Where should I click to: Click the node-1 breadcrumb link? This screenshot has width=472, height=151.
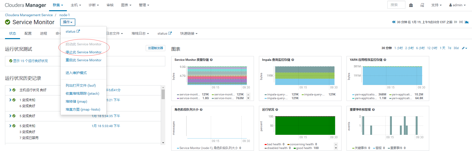click(65, 15)
